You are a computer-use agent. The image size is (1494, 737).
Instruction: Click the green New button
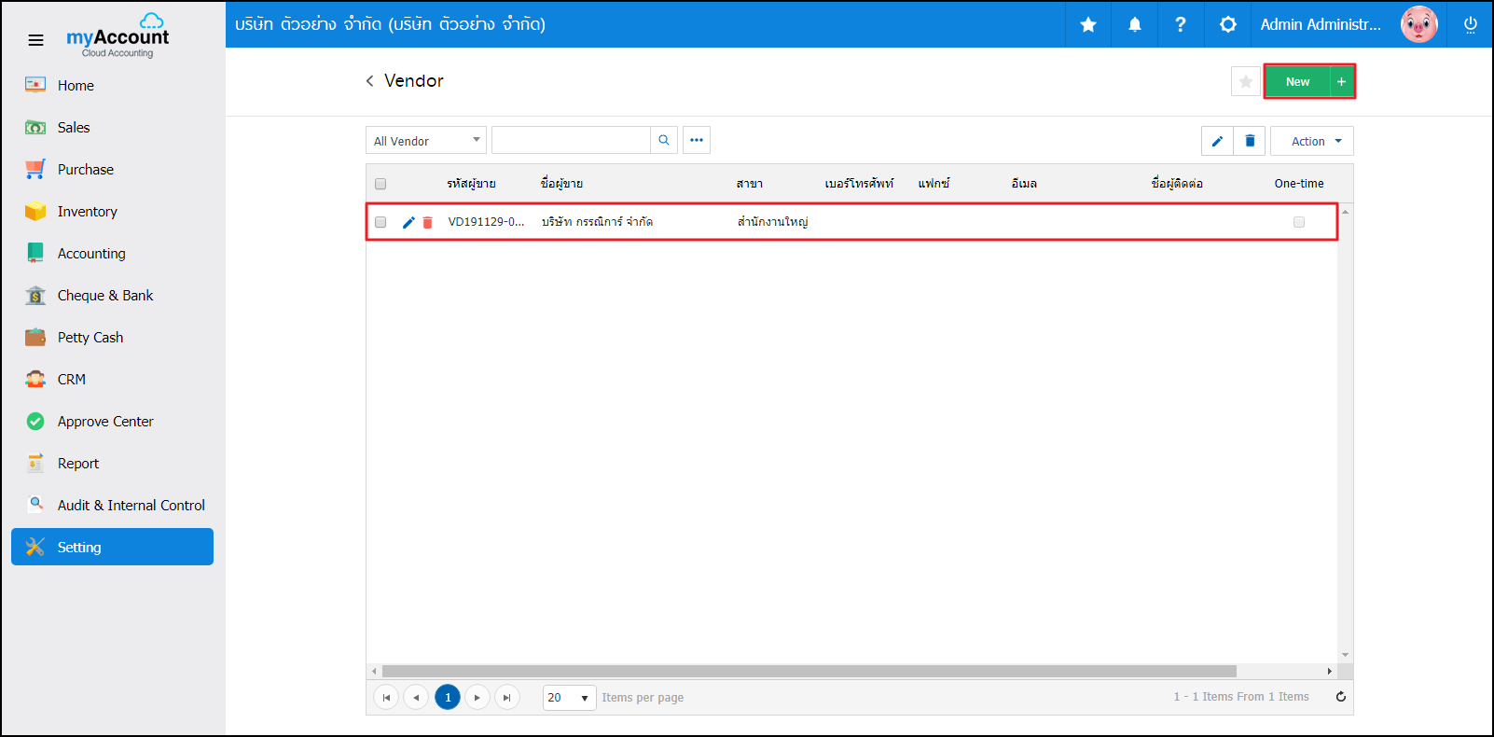click(1297, 81)
